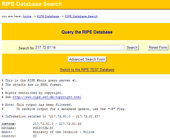
Task: Click the 'RIPE Whois query server #1' line
Action: point(40,80)
